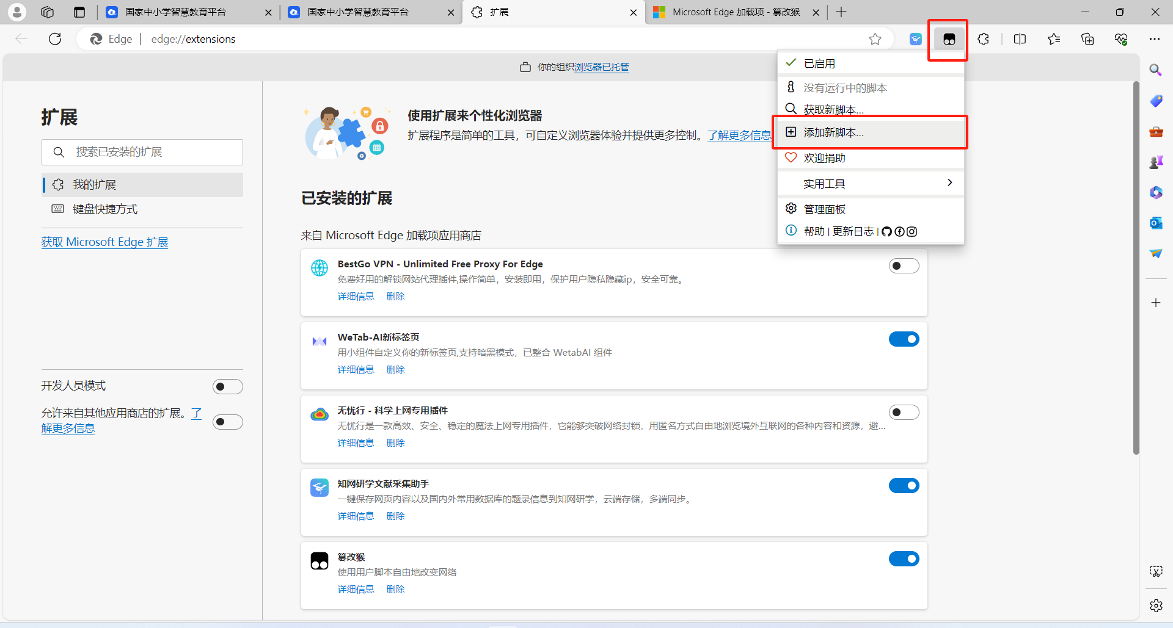Open the sidebar shopping tag icon

[1155, 101]
